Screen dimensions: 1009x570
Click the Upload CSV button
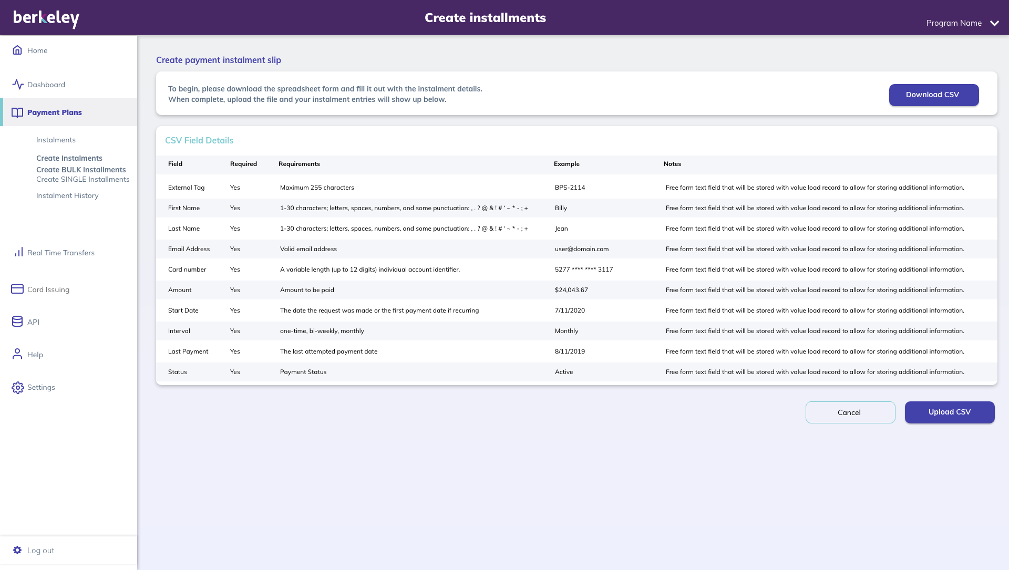[949, 412]
